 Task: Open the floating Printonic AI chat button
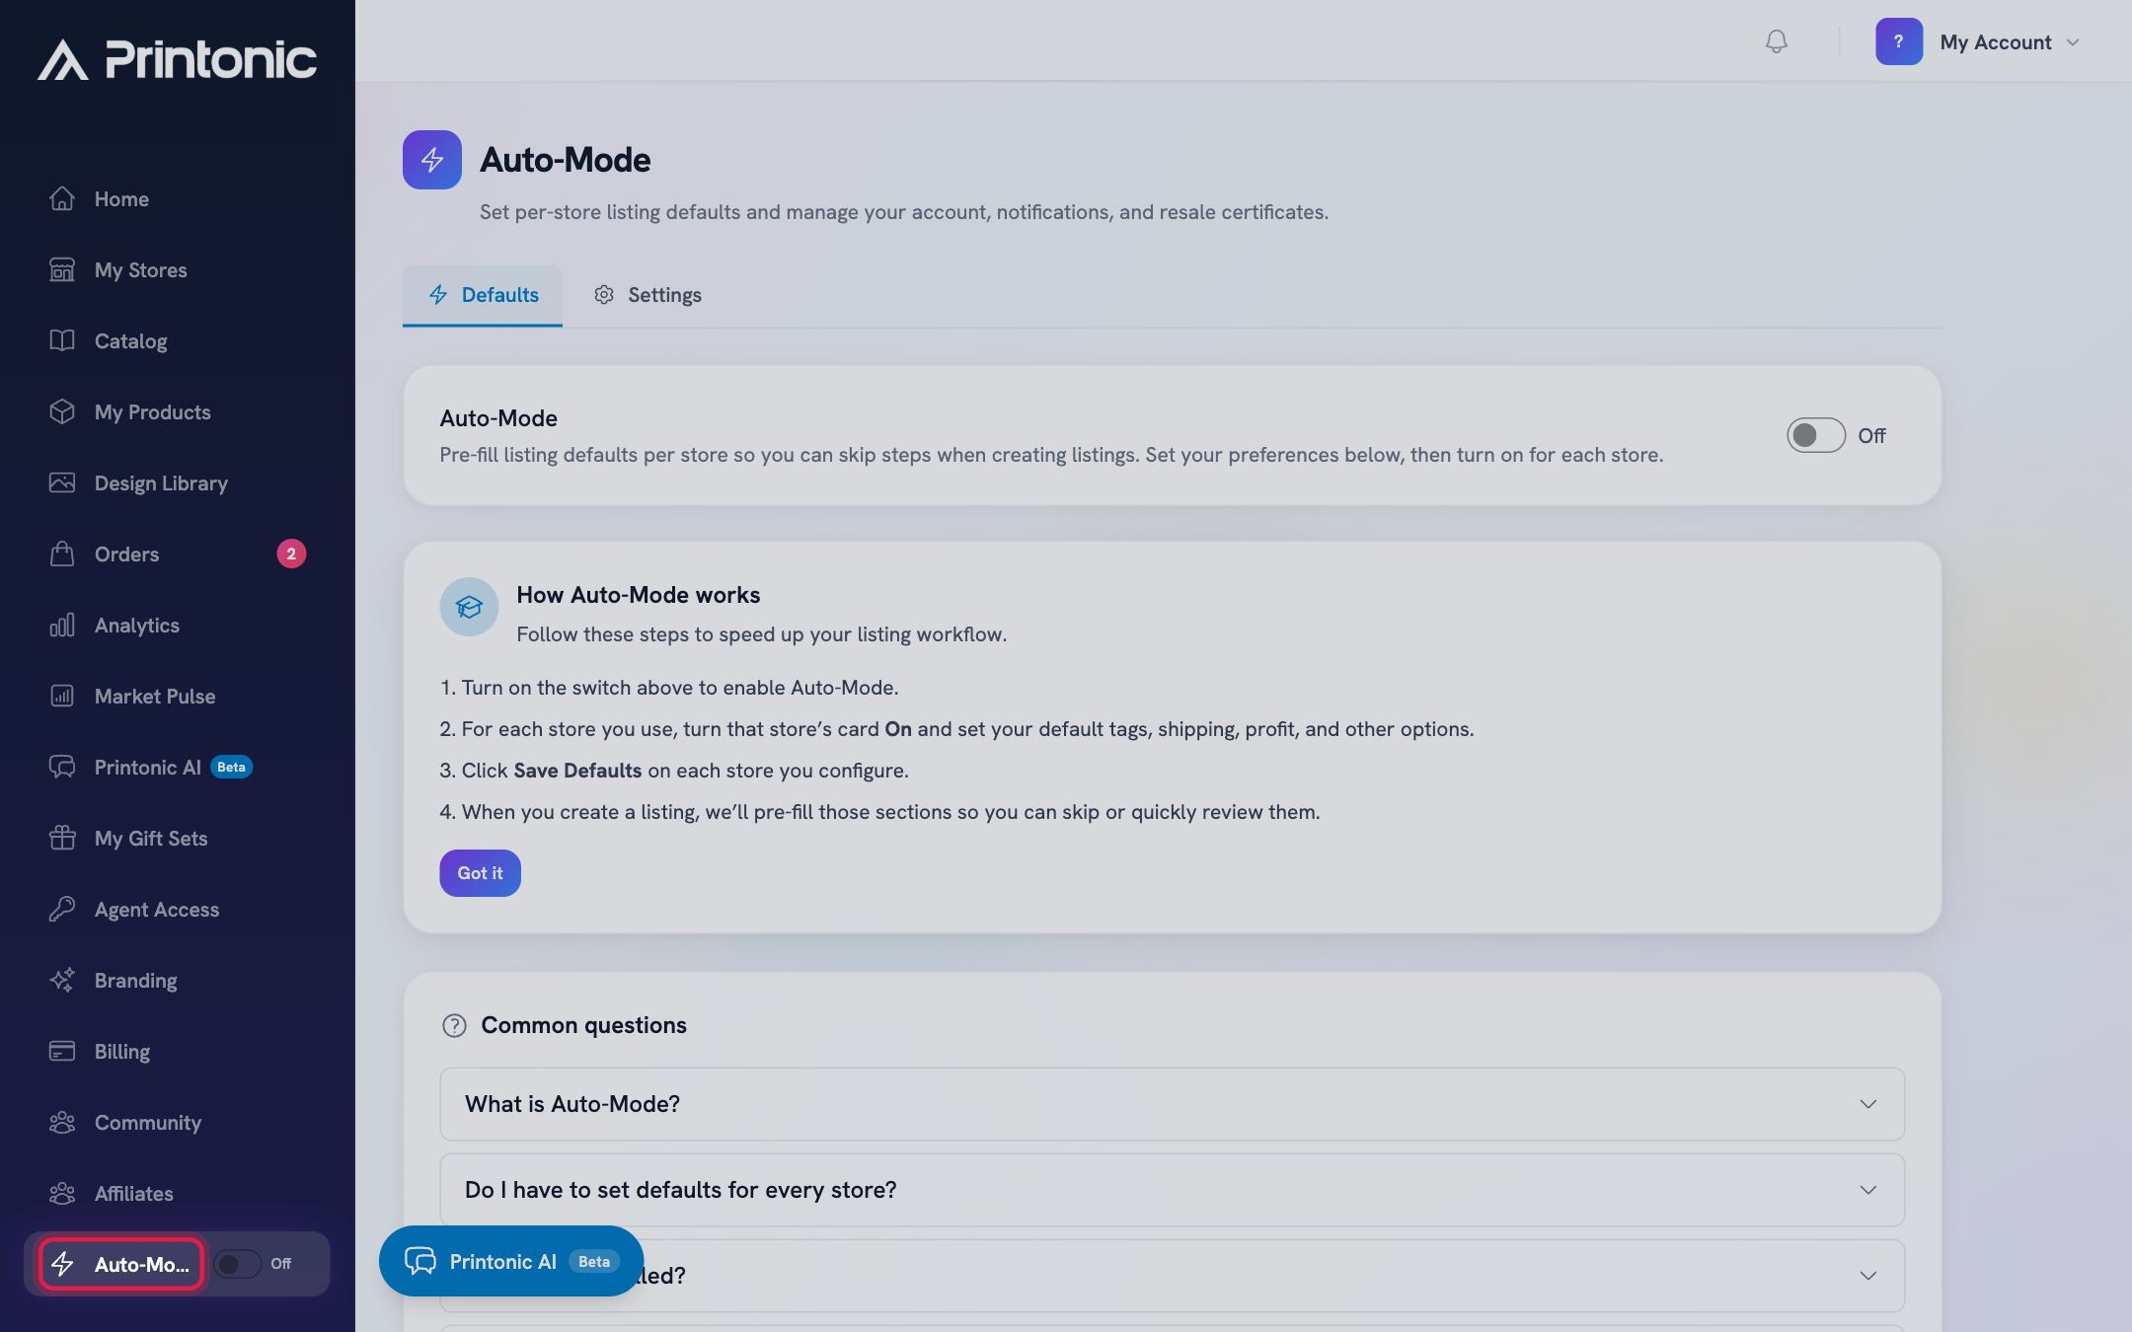tap(511, 1261)
